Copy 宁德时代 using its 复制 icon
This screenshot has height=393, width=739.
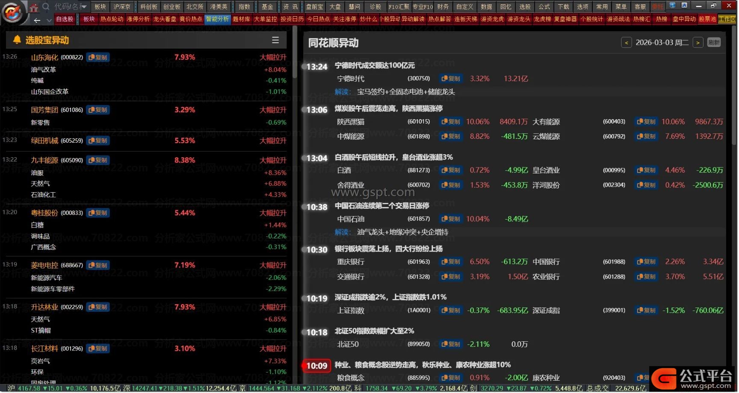[451, 79]
